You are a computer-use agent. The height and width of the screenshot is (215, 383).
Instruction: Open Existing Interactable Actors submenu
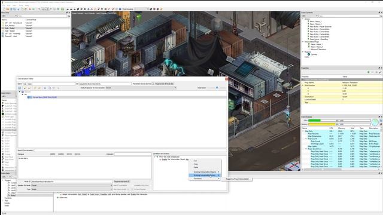205,175
